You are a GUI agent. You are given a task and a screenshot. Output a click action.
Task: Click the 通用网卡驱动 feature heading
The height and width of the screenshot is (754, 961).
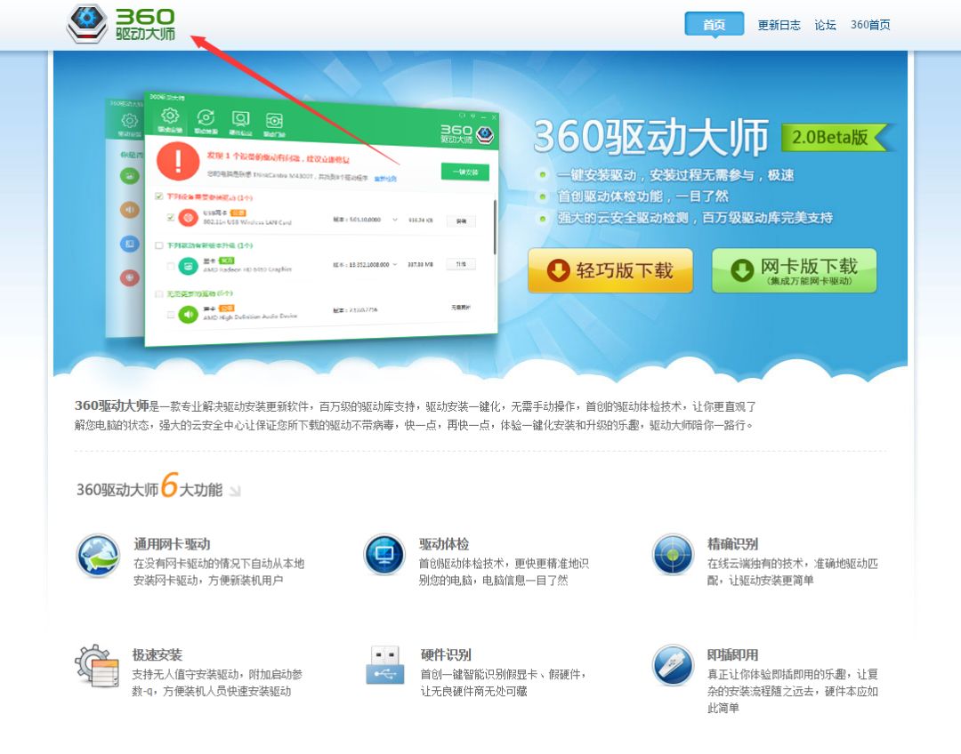pyautogui.click(x=172, y=544)
